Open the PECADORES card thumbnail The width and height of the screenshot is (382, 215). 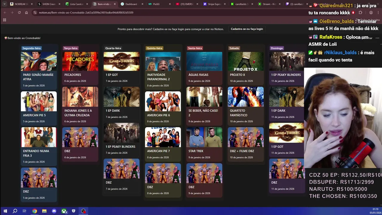tap(80, 62)
